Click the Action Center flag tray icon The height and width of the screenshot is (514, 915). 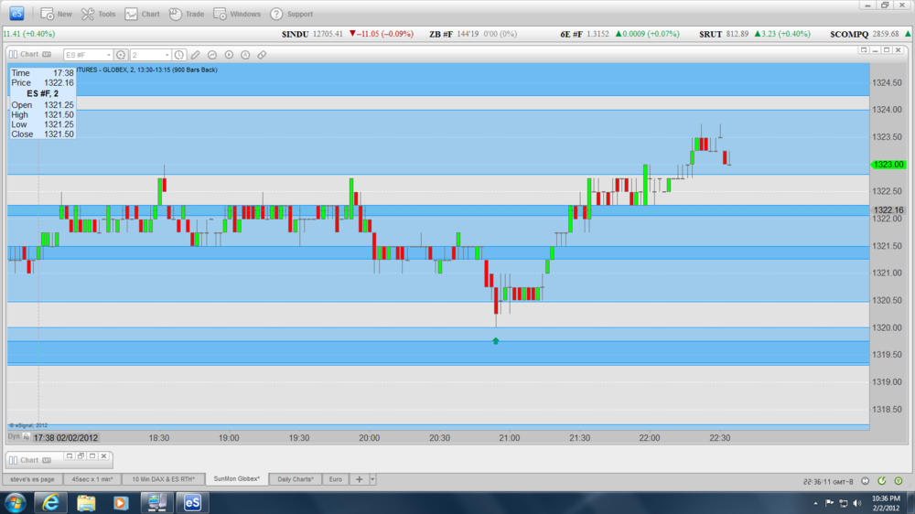pos(829,503)
